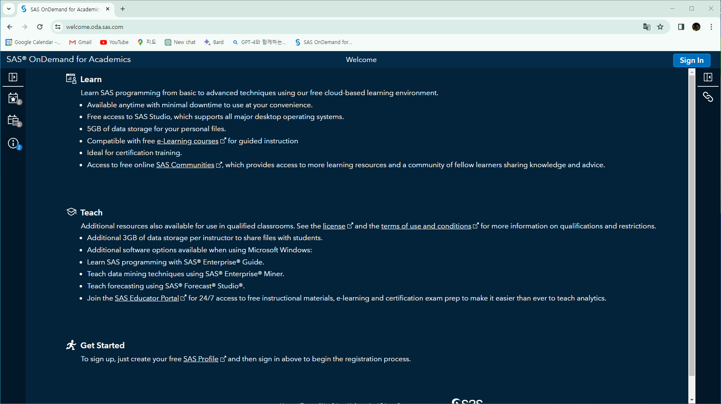Image resolution: width=721 pixels, height=404 pixels.
Task: Open the information notifications icon
Action: 14,144
